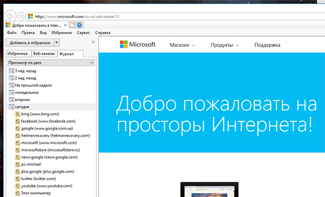The width and height of the screenshot is (325, 197).
Task: Open 'pc-michael' history entry
Action: (x=31, y=165)
